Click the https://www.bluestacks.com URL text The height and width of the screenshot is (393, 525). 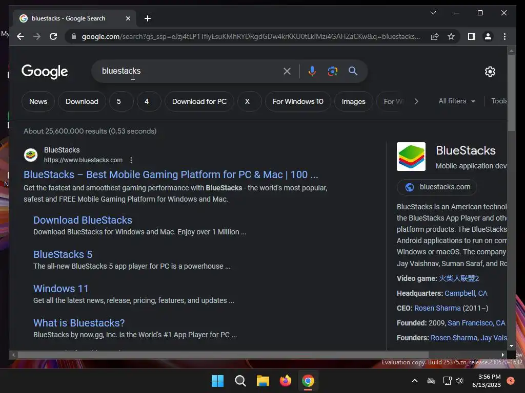point(83,160)
